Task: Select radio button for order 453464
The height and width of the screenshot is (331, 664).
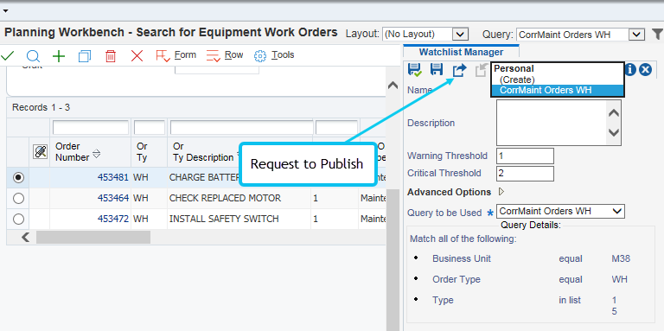Action: [18, 198]
